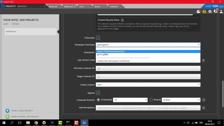Click the Intel XDK taskbar icon
The image size is (224, 126).
[x=84, y=123]
